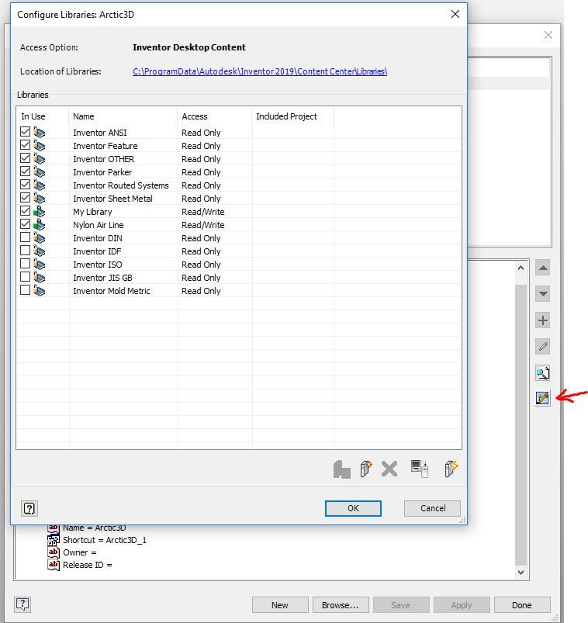
Task: Uncheck Inventor Sheet Metal checkbox
Action: pos(25,198)
